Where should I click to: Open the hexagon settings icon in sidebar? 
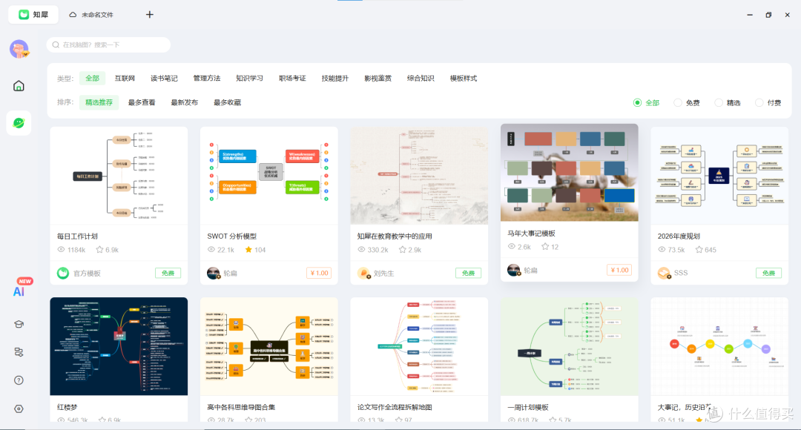(19, 409)
